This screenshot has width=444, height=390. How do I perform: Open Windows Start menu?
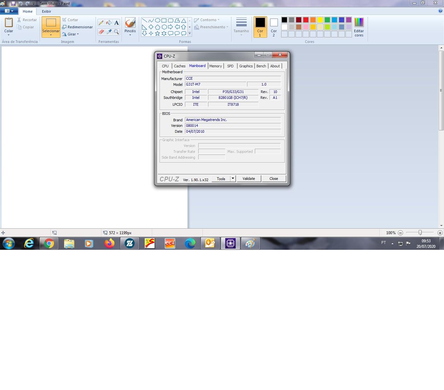coord(9,243)
